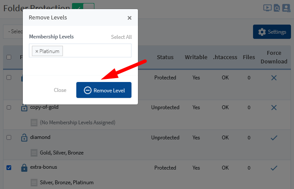
Task: Click the extra-bonus locked padlock icon
Action: coord(24,167)
